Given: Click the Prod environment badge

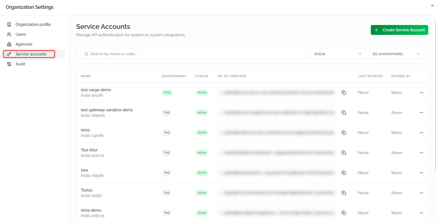Looking at the screenshot, I should 167,92.
